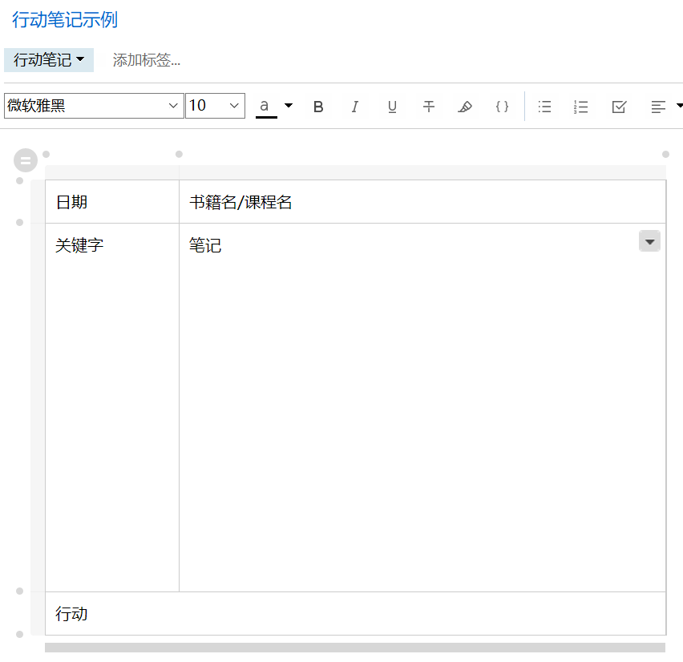Open the font color dropdown arrow
This screenshot has width=683, height=662.
[x=289, y=106]
